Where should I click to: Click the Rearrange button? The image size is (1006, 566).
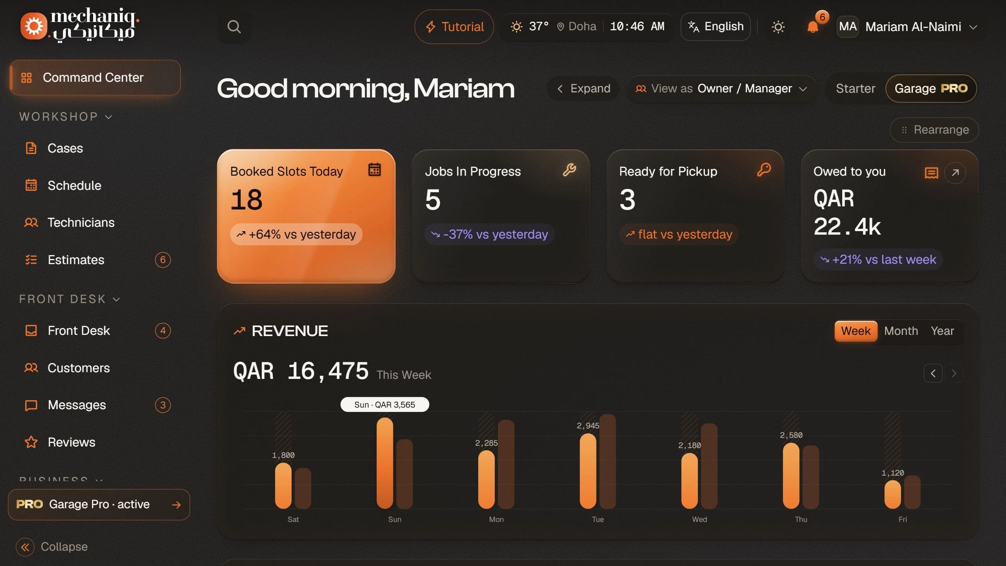934,130
